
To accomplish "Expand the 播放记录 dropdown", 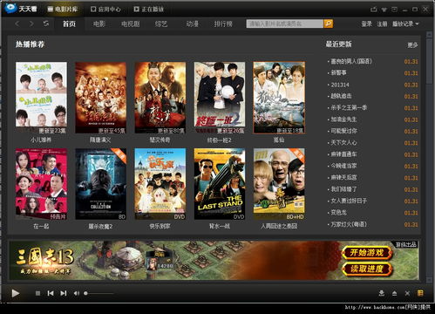I will coord(405,24).
